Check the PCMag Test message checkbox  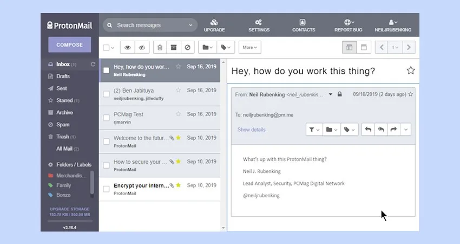click(106, 118)
